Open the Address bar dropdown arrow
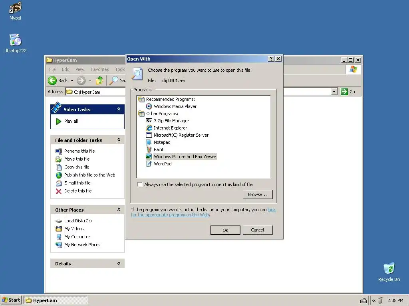Image resolution: width=409 pixels, height=306 pixels. [x=334, y=92]
